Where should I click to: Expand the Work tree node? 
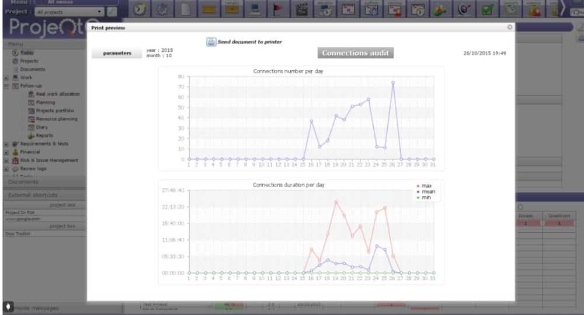(6, 78)
